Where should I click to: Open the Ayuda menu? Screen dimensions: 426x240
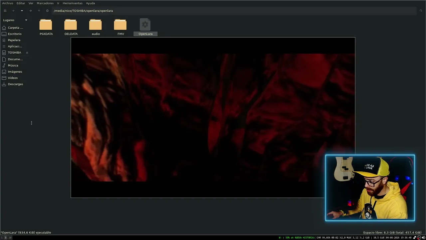click(x=91, y=3)
